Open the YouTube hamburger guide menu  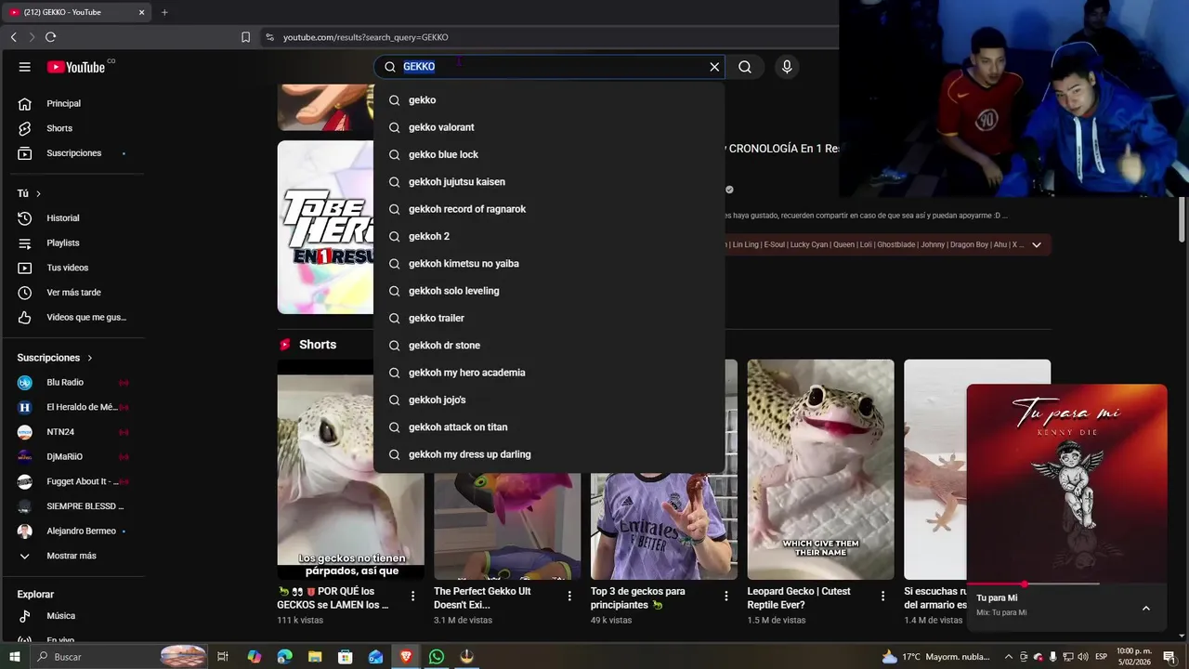click(25, 67)
